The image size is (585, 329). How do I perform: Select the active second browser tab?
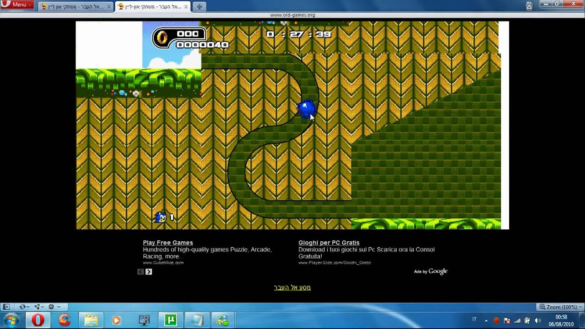pyautogui.click(x=153, y=6)
